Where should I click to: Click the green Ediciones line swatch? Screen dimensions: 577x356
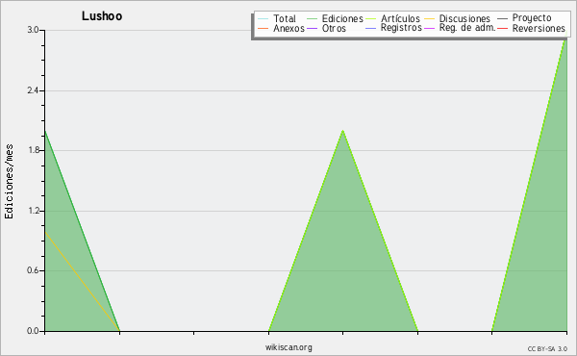click(312, 19)
